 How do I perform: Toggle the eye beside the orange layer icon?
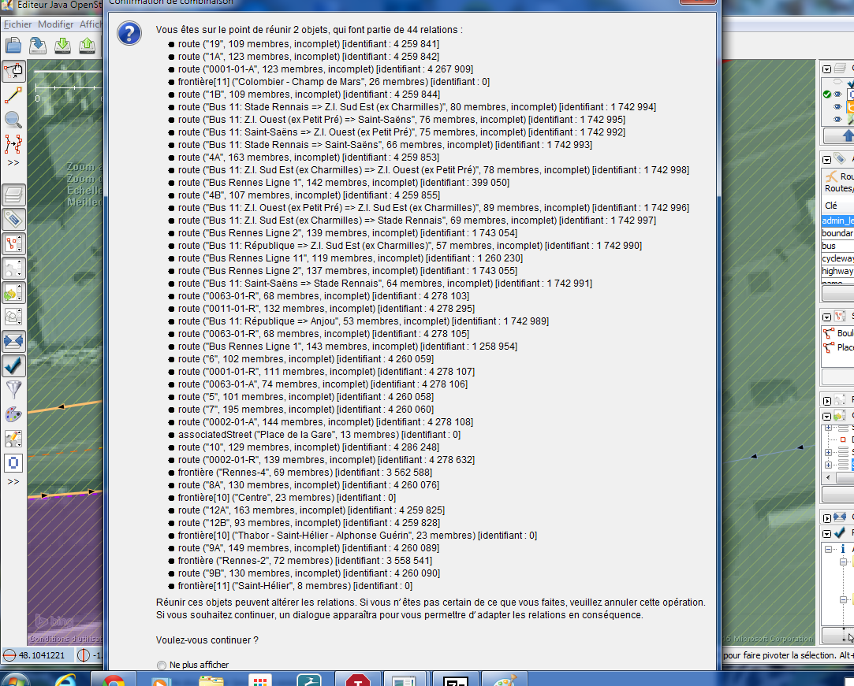coord(837,107)
